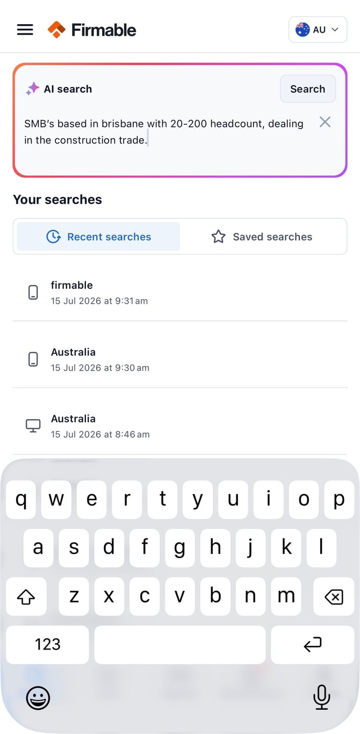Toggle the keyboard shift key
The height and width of the screenshot is (734, 360).
(x=26, y=596)
